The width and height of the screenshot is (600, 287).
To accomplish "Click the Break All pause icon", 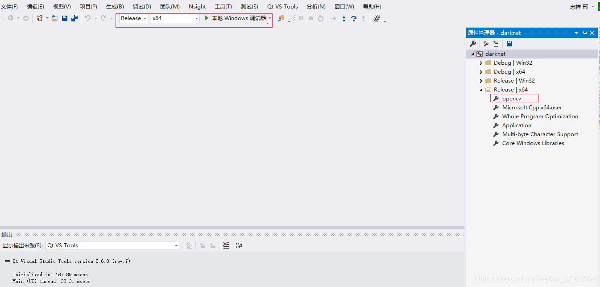I will pos(301,18).
